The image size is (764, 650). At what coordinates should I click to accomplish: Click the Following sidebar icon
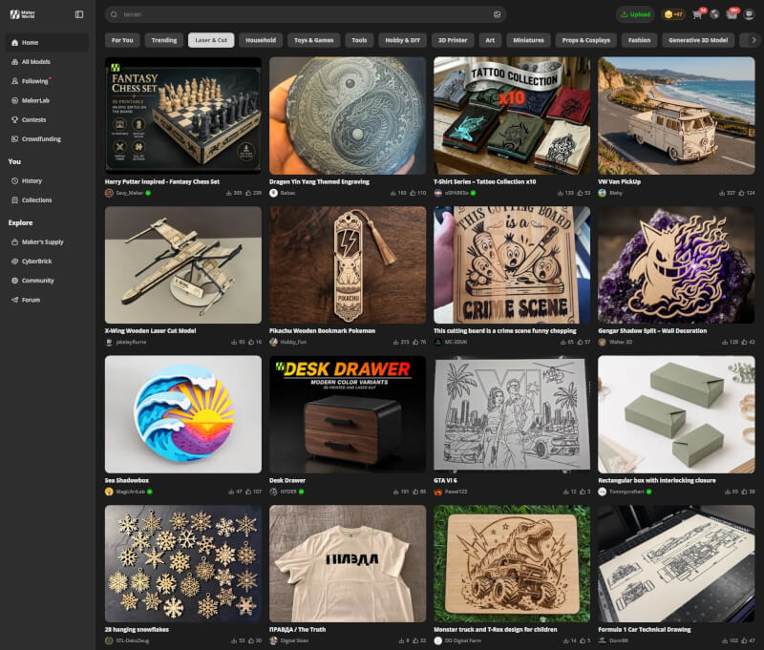14,81
